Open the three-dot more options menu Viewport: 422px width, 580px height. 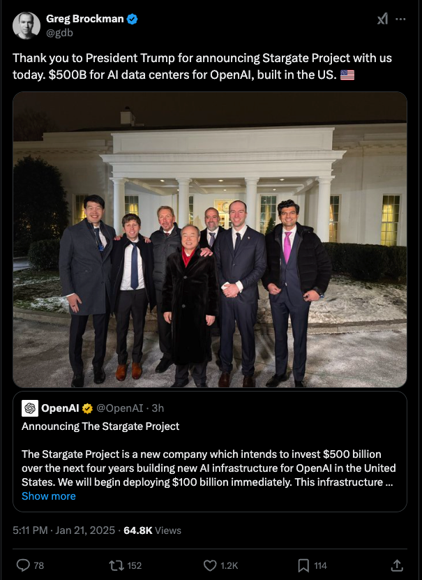click(400, 19)
